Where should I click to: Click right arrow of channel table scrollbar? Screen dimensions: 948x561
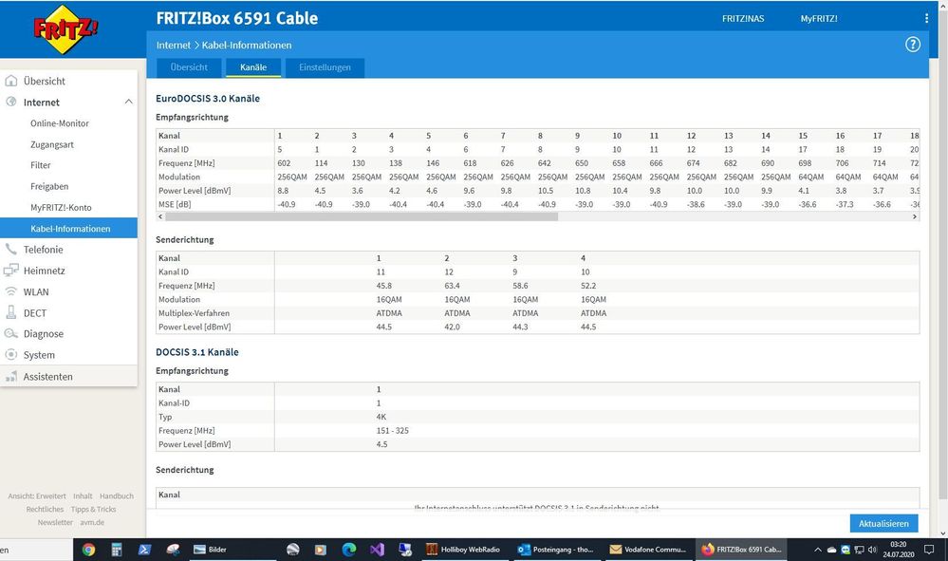point(914,216)
